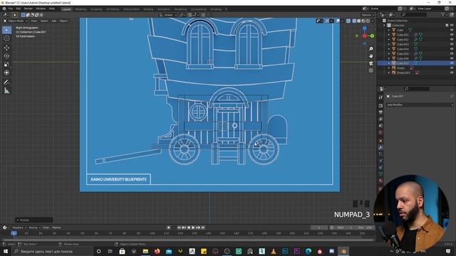Image resolution: width=456 pixels, height=256 pixels.
Task: Open the Add Modifier dropdown
Action: (420, 105)
